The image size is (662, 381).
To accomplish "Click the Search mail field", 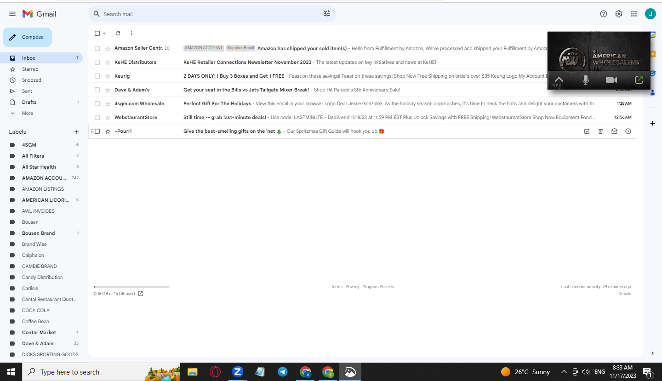I will [211, 14].
